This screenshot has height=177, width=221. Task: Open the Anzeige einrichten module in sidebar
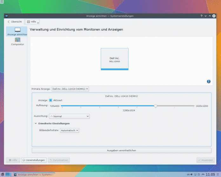pos(17,31)
